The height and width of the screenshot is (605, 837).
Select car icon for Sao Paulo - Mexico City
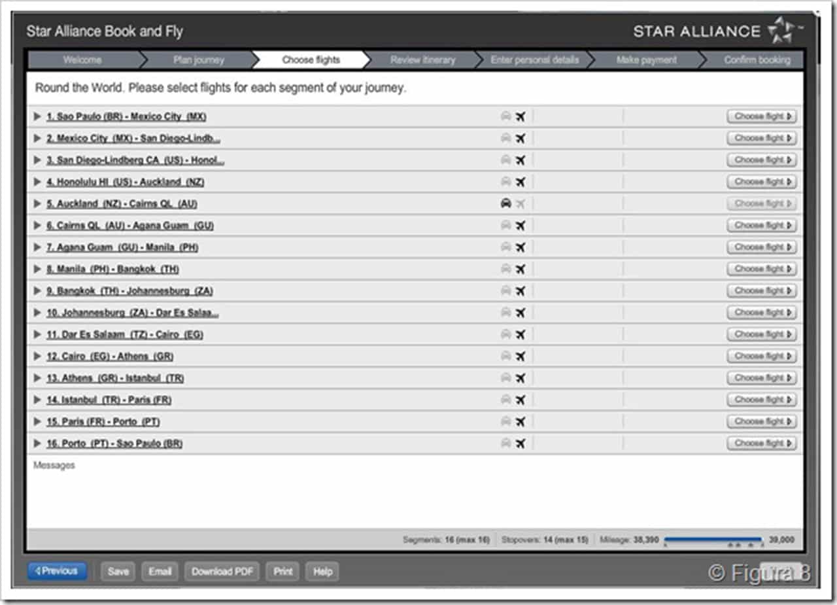505,116
